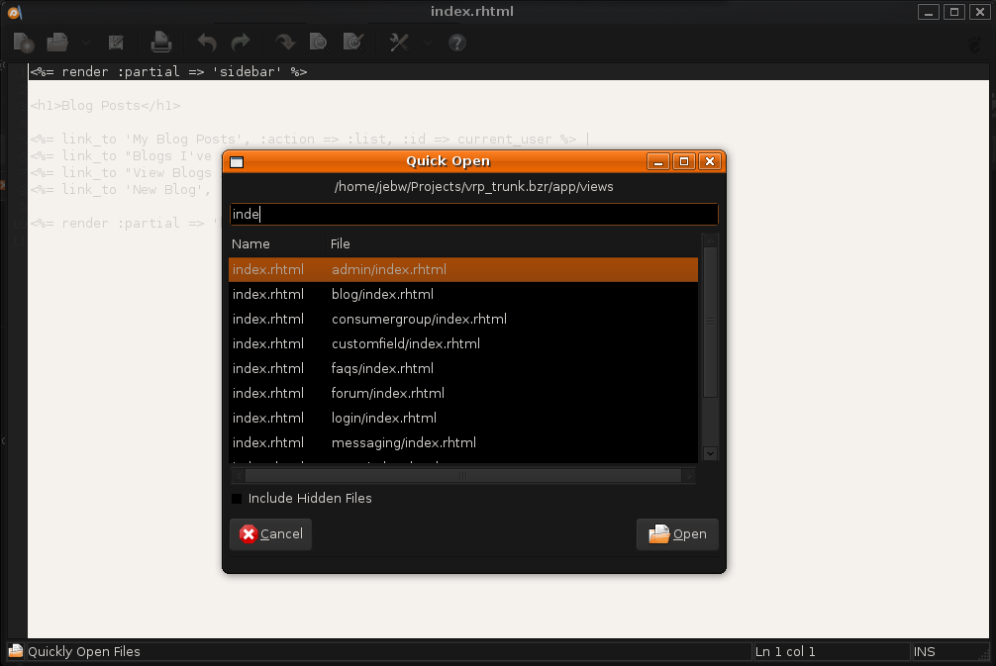Click 'Quickly Open Files' status bar text
This screenshot has height=666, width=996.
[84, 651]
